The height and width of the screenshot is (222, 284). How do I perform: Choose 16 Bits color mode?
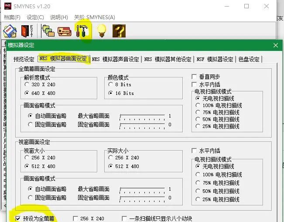pos(121,93)
